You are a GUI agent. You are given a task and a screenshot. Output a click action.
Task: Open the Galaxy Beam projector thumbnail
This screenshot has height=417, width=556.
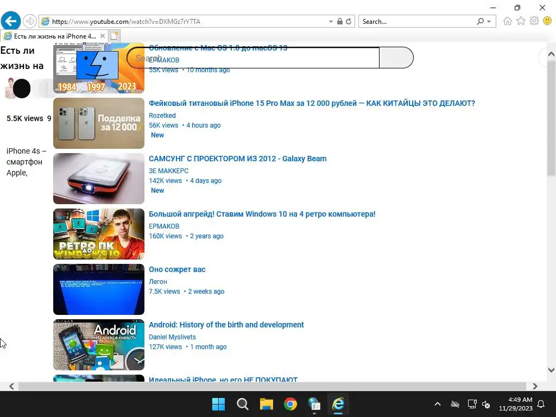[x=99, y=178]
